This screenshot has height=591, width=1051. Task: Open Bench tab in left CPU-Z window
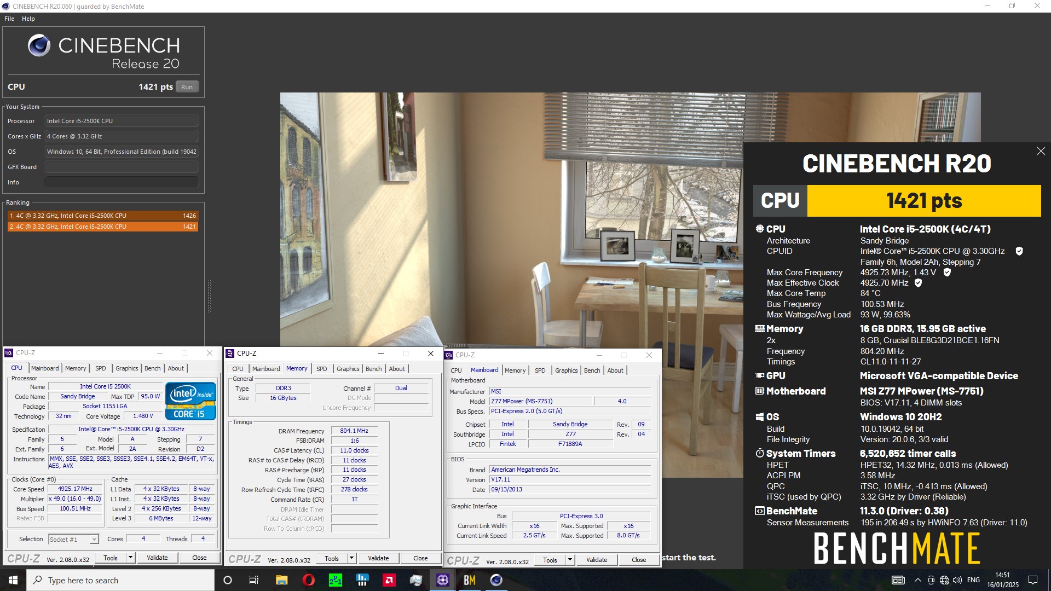coord(153,368)
